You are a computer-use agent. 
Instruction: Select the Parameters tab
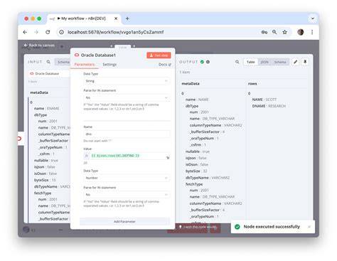pos(85,64)
